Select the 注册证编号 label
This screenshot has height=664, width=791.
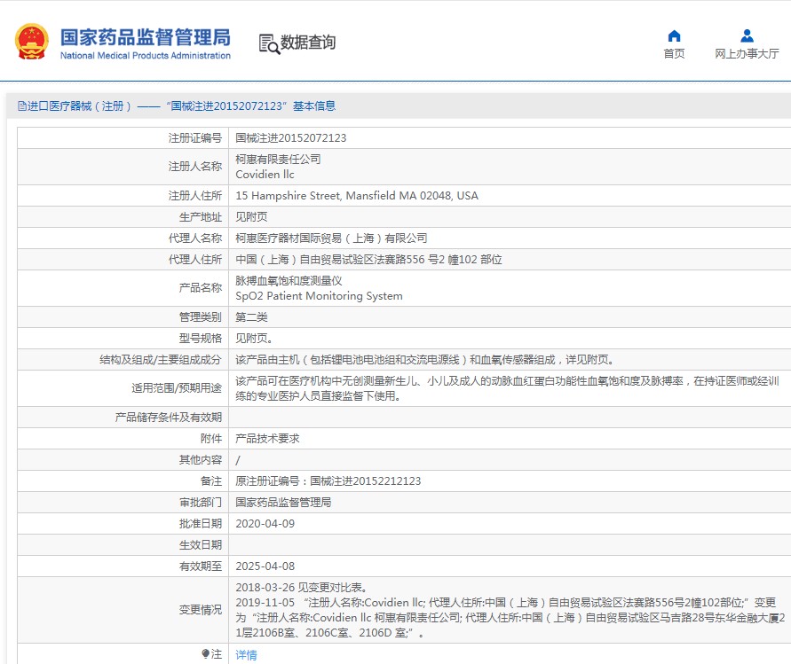(195, 137)
